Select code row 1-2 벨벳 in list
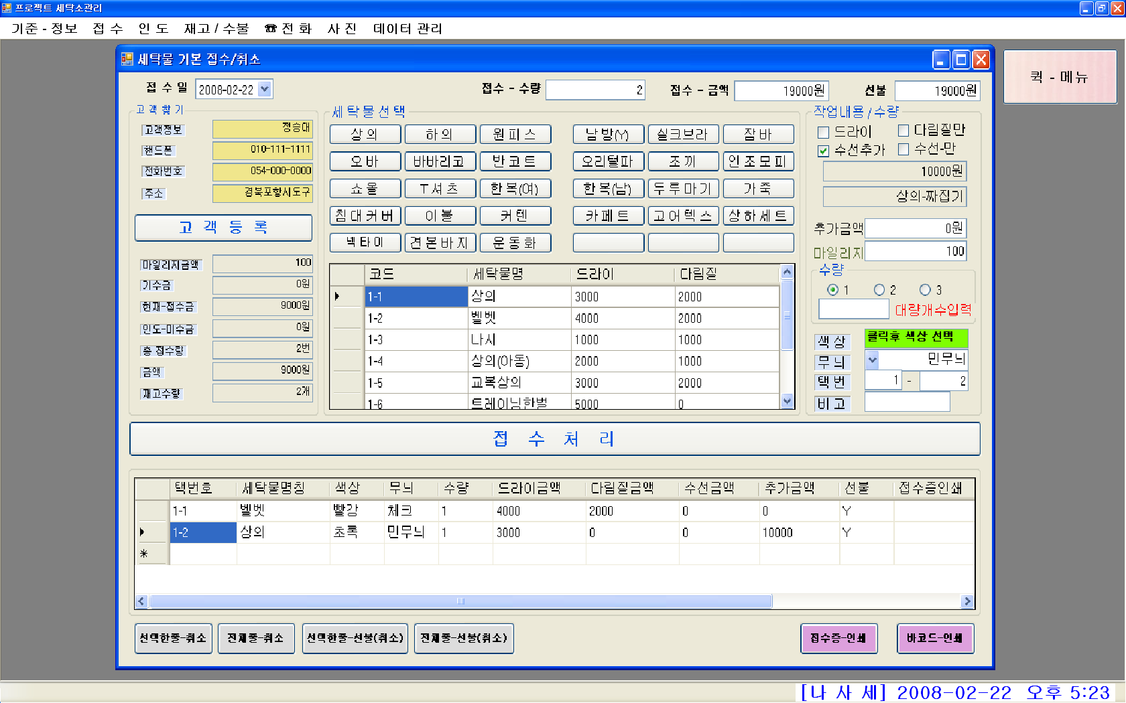Viewport: 1126px width, 703px height. [556, 318]
